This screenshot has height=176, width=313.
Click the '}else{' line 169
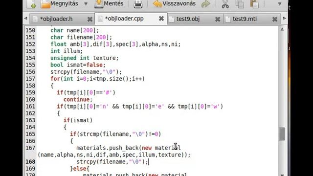79,169
